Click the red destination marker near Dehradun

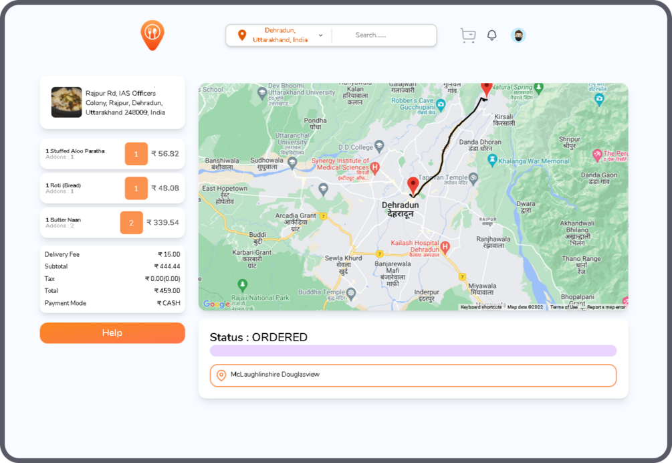click(x=413, y=185)
